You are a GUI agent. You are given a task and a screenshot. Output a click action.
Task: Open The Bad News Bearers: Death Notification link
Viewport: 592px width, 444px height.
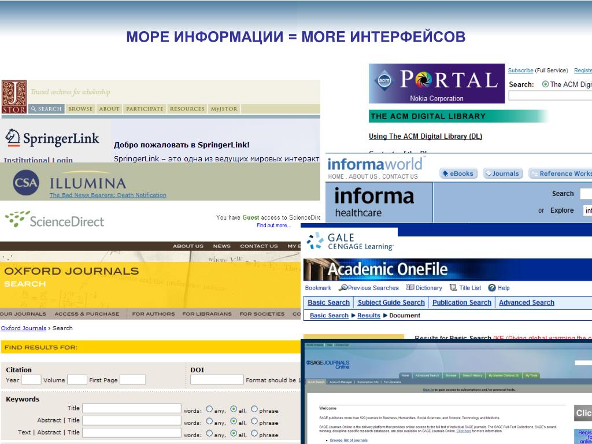108,195
